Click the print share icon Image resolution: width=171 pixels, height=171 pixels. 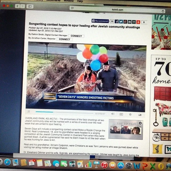[134, 22]
